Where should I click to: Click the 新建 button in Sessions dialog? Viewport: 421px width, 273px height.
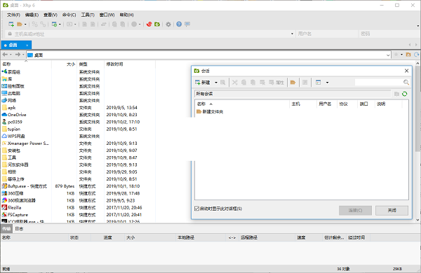pyautogui.click(x=203, y=82)
